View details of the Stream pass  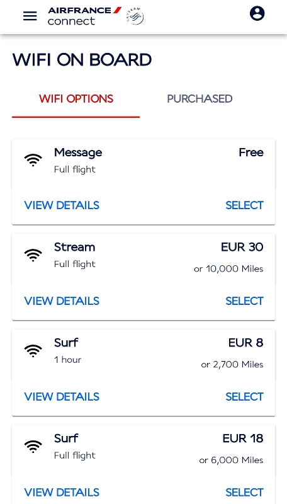pos(62,301)
